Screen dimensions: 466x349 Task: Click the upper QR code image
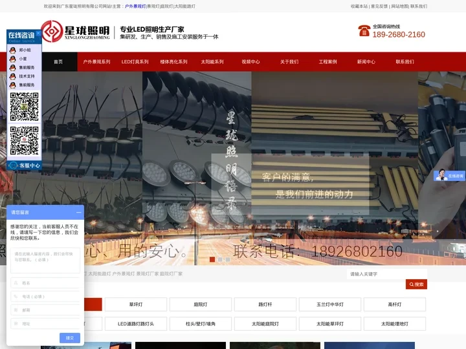click(24, 107)
